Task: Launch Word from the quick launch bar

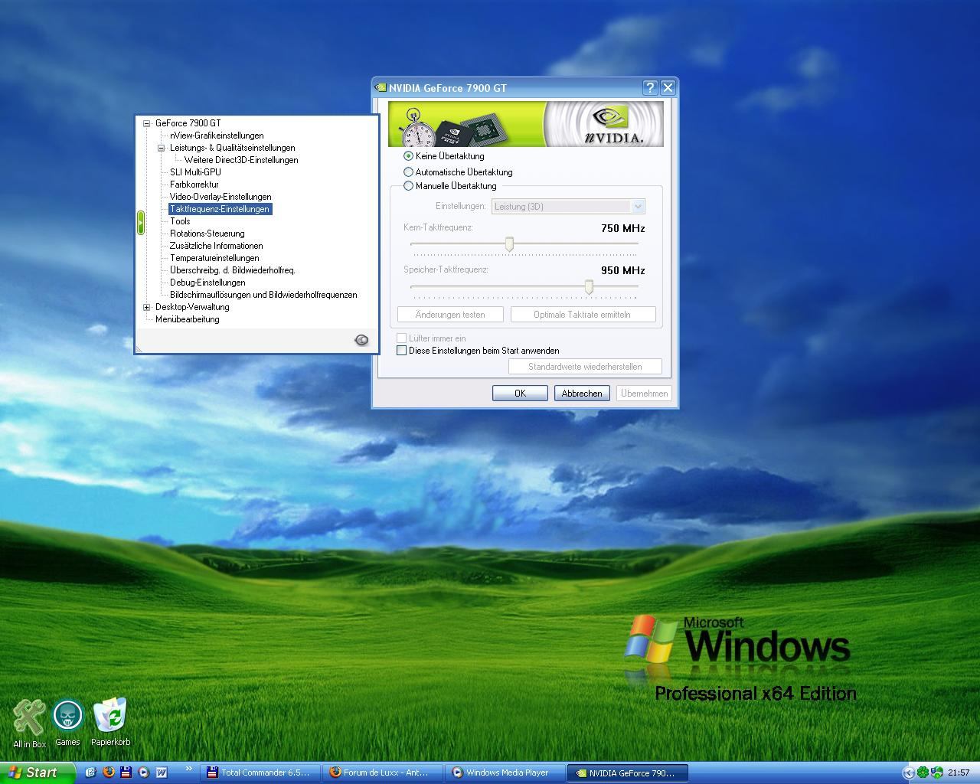Action: click(162, 773)
